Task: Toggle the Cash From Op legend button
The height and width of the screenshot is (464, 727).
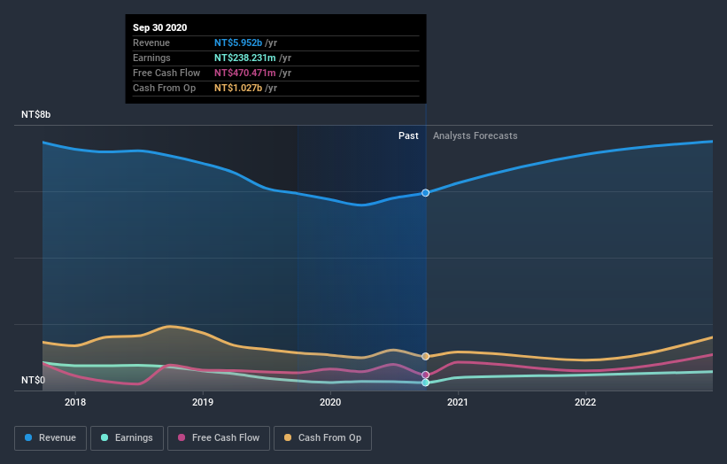Action: (x=322, y=438)
